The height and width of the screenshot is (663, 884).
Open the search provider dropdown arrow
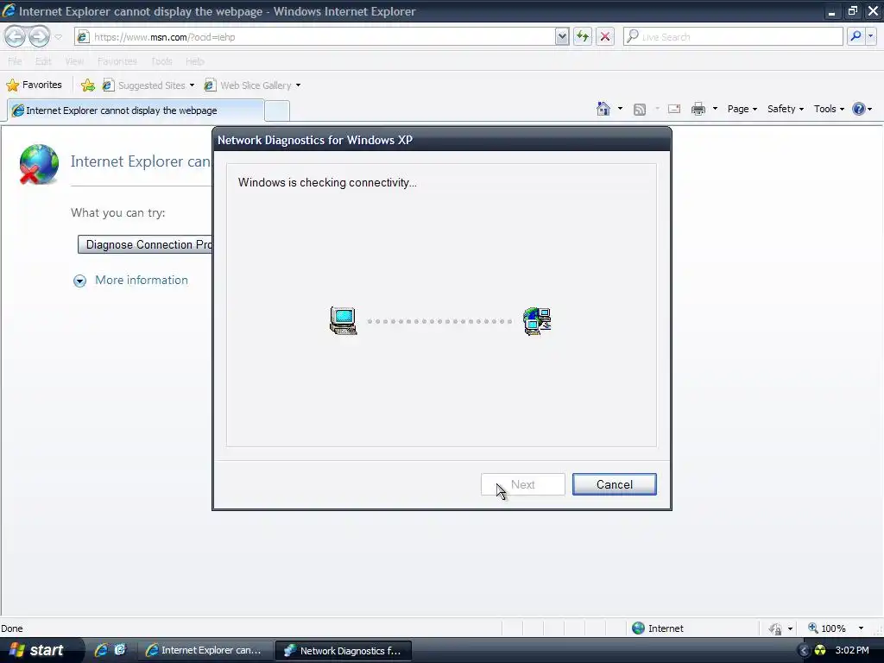coord(870,36)
